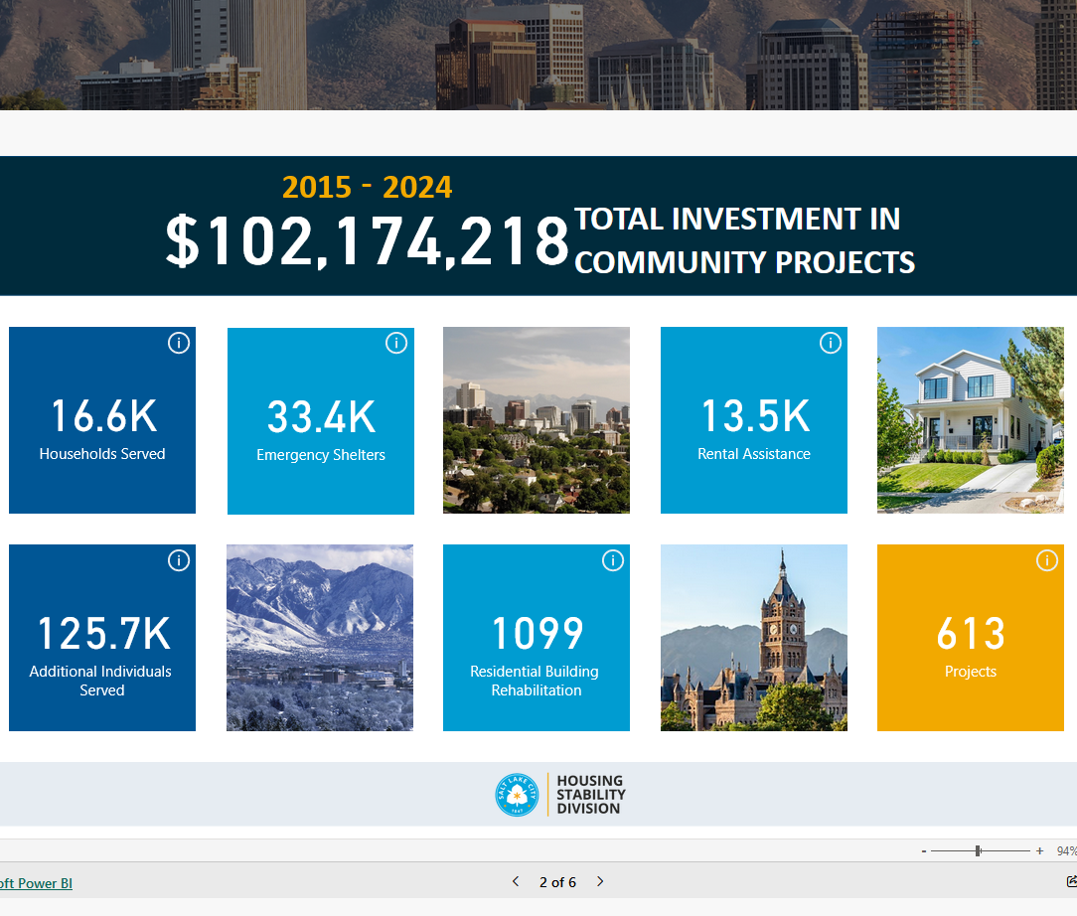Select the clock tower photo tile

[753, 637]
